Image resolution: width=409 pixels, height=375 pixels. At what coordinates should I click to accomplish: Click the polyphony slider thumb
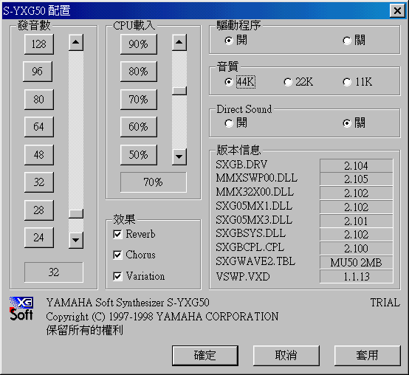[x=76, y=213]
